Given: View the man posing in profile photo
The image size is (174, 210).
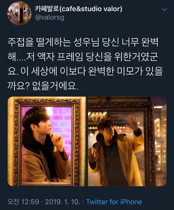Looking at the screenshot, I should pyautogui.click(x=47, y=141).
